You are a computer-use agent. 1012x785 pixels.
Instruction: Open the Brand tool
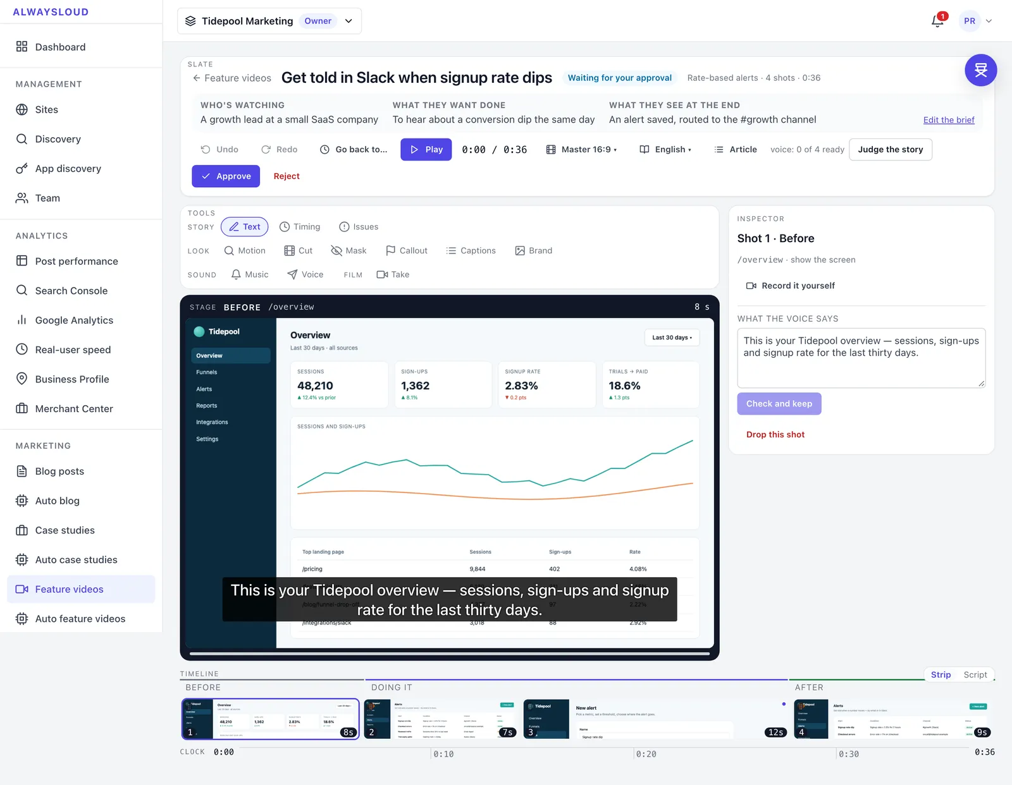(534, 251)
